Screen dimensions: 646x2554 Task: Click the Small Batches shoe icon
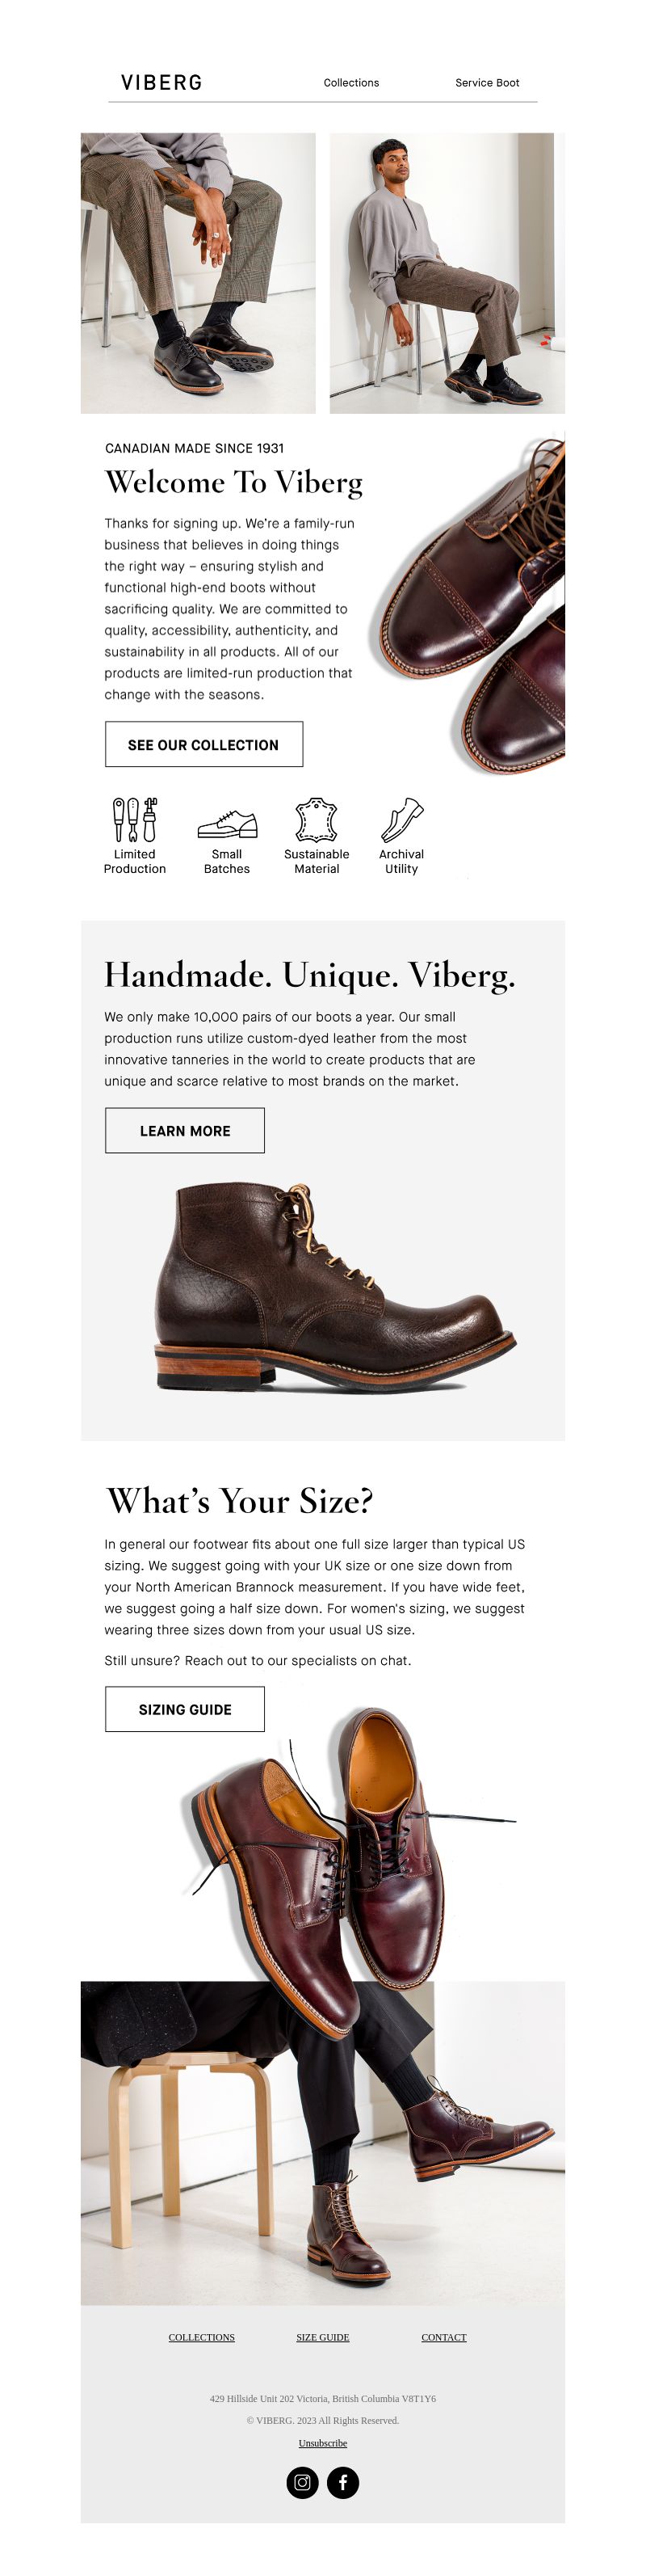(x=227, y=823)
